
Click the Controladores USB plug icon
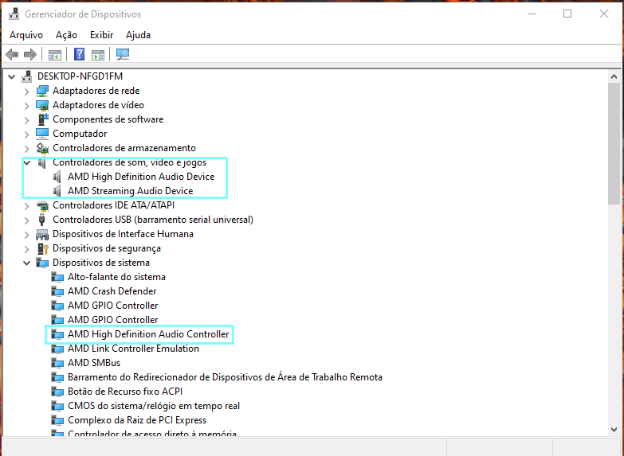click(41, 220)
